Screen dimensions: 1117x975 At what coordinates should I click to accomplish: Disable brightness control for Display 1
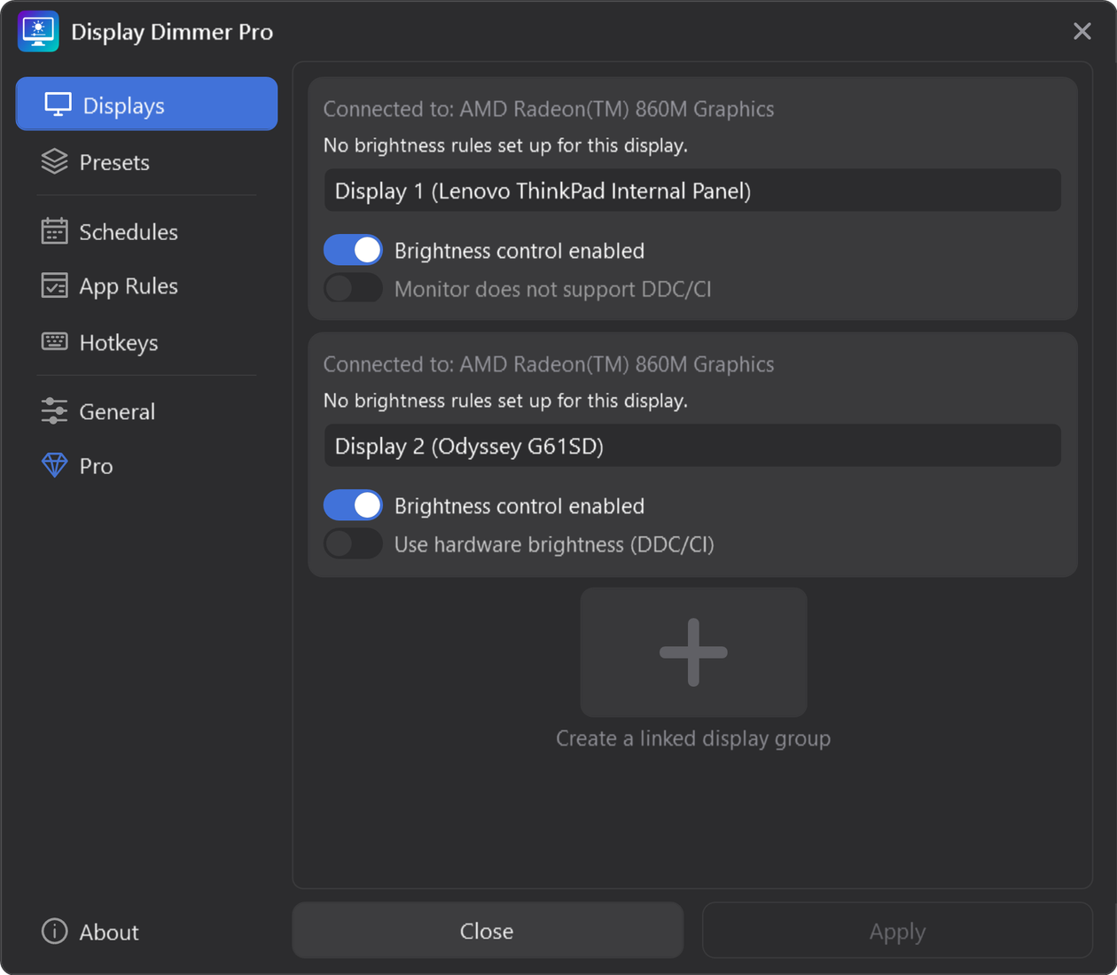(x=353, y=250)
